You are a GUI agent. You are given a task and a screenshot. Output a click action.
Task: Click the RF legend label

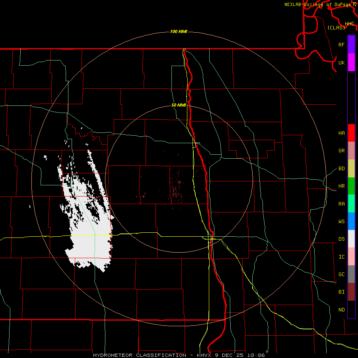coord(342,45)
